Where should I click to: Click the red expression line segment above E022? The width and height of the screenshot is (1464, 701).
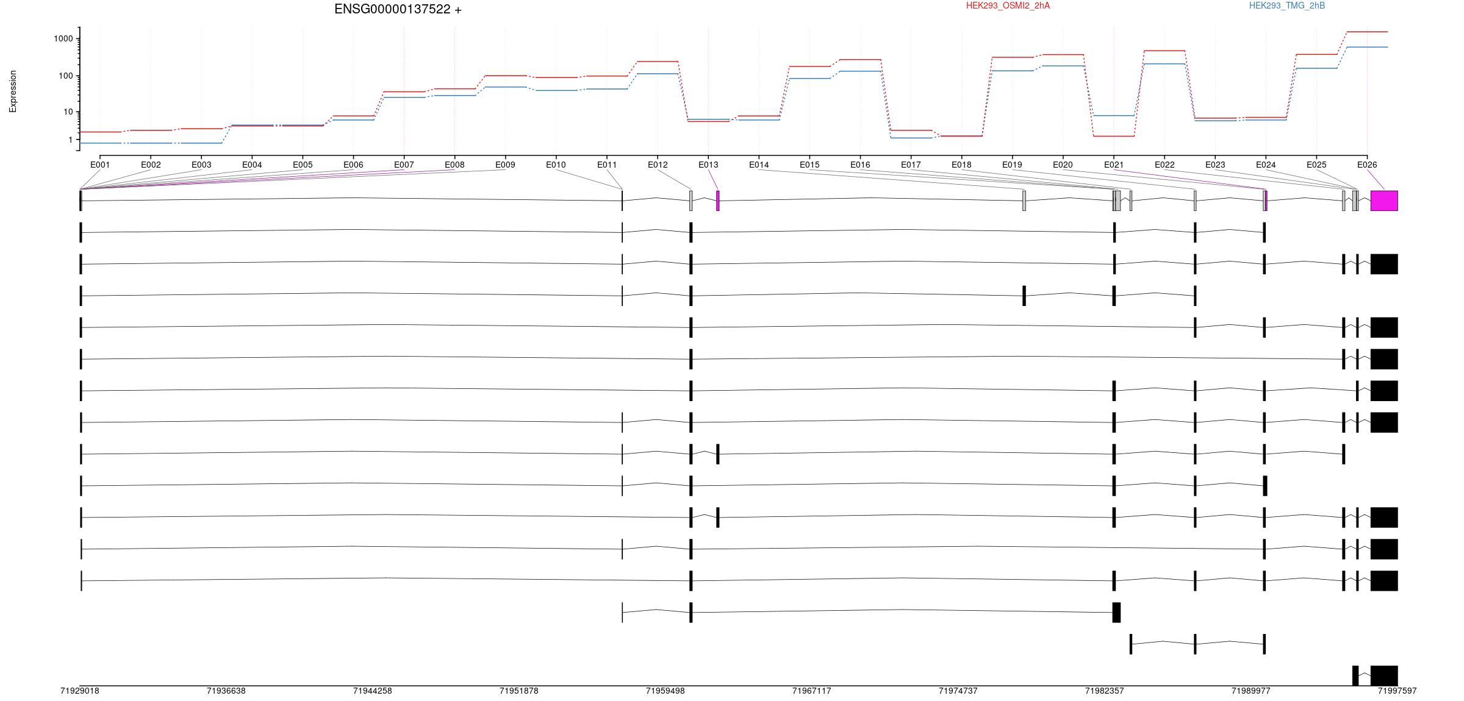[x=1164, y=51]
